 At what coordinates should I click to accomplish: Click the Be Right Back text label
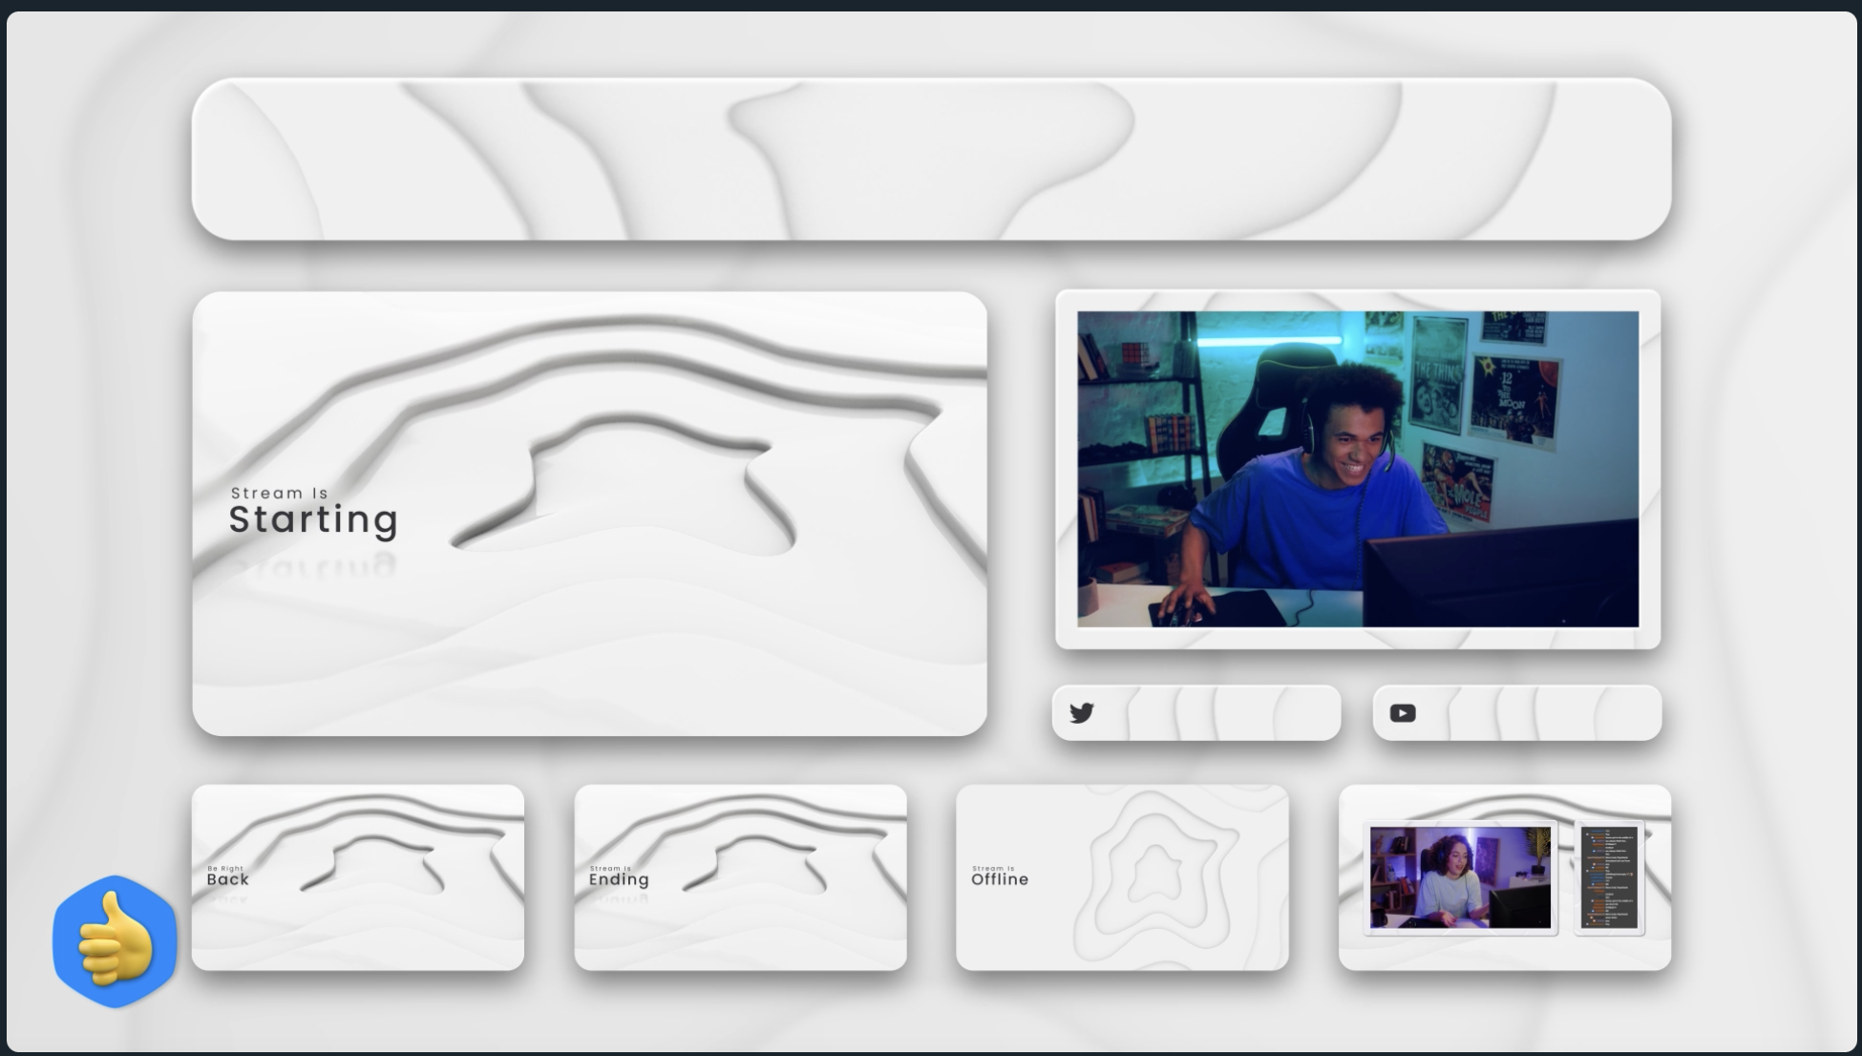click(226, 874)
